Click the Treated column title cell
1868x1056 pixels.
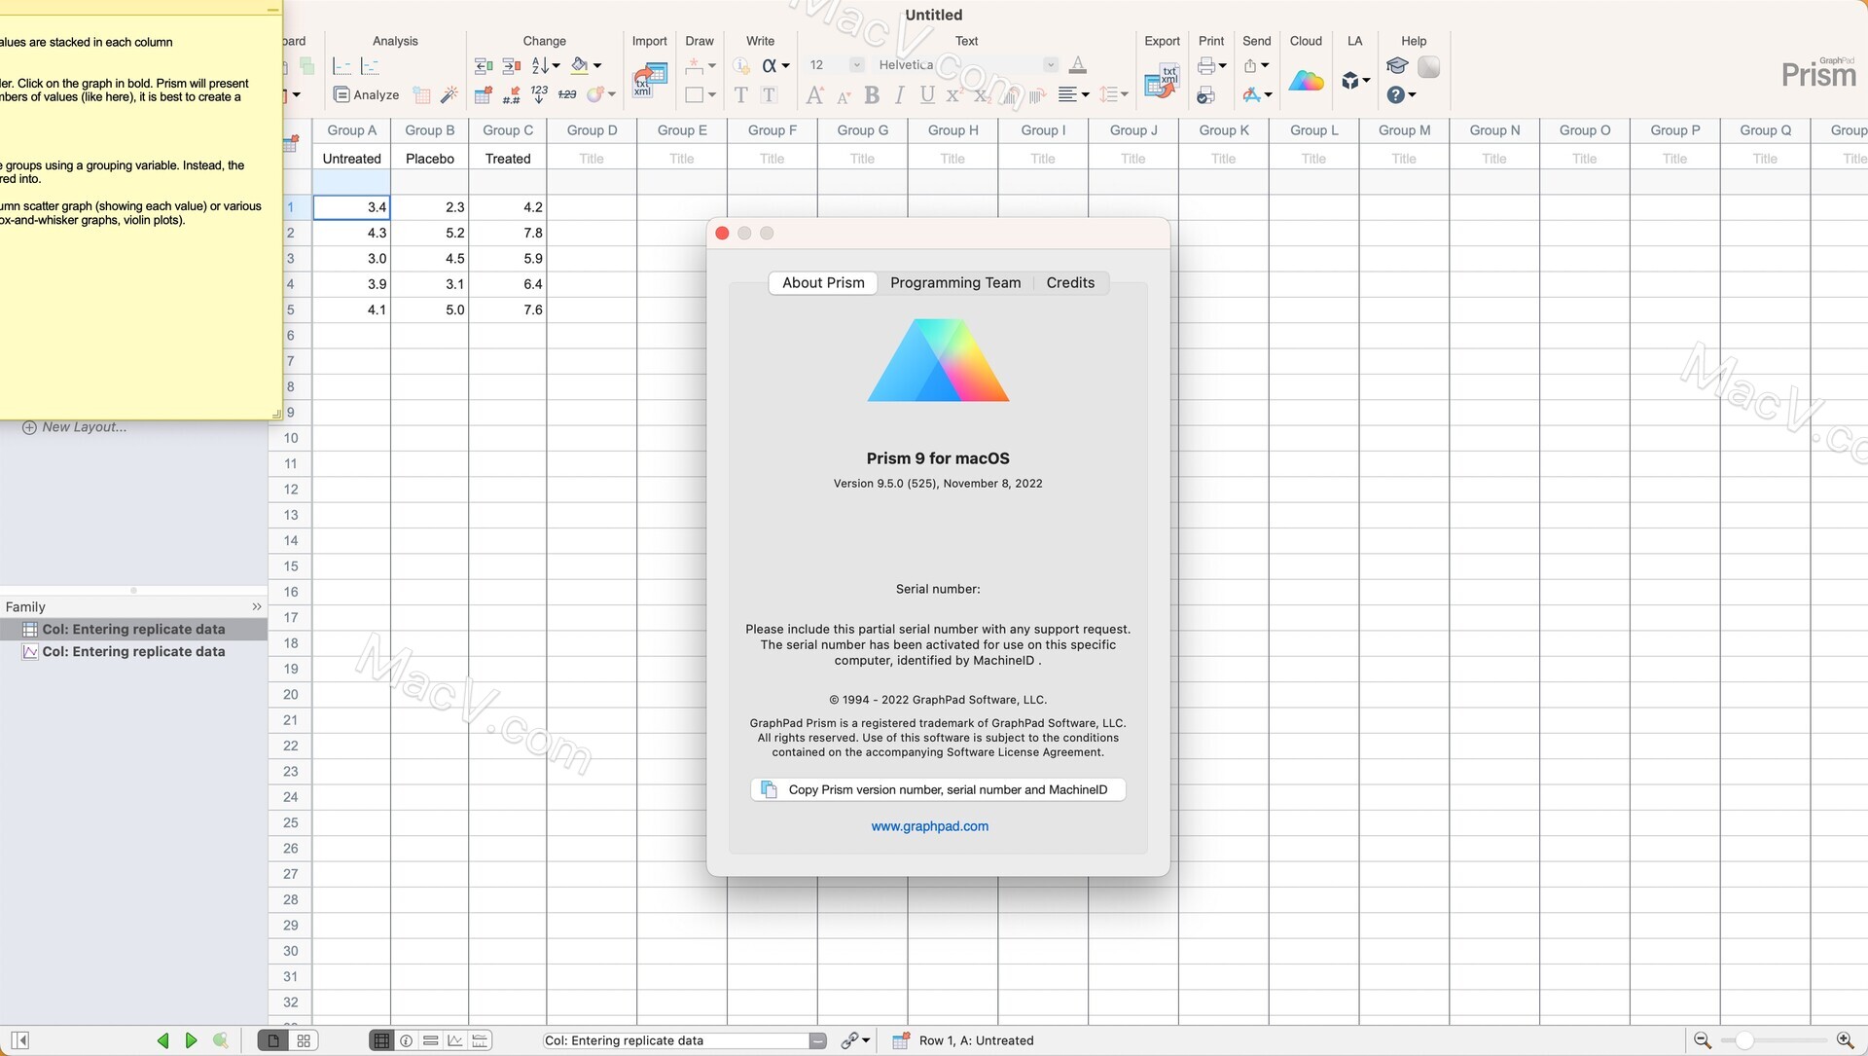[x=507, y=159]
